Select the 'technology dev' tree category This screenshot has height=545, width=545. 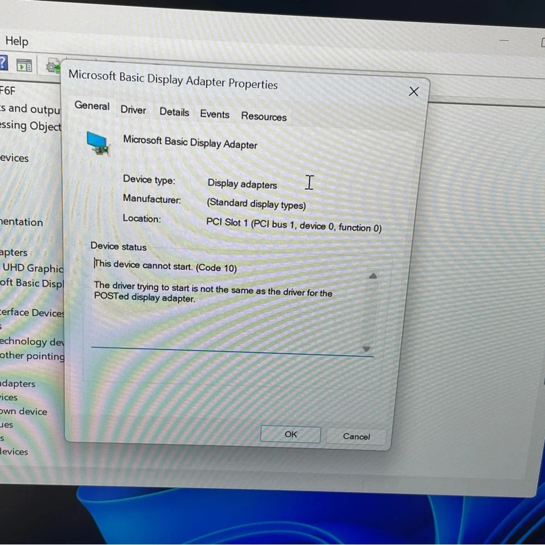pos(32,342)
